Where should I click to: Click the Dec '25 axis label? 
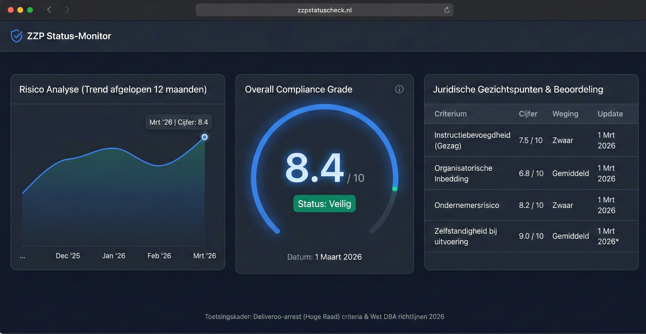(68, 256)
